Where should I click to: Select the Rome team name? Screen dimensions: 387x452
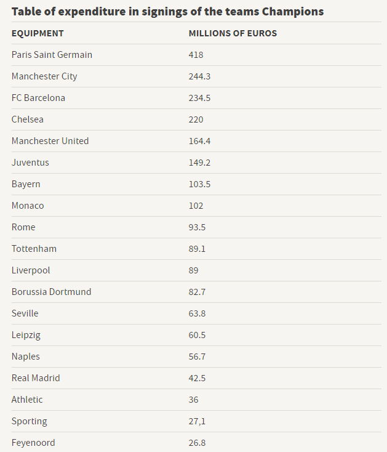point(23,227)
